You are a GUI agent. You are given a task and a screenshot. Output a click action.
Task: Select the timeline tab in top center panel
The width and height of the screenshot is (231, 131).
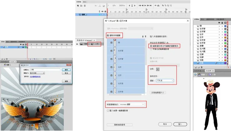[x=79, y=2]
